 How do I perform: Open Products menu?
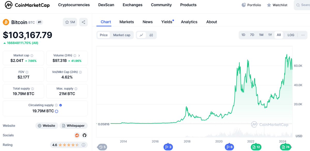(x=188, y=5)
